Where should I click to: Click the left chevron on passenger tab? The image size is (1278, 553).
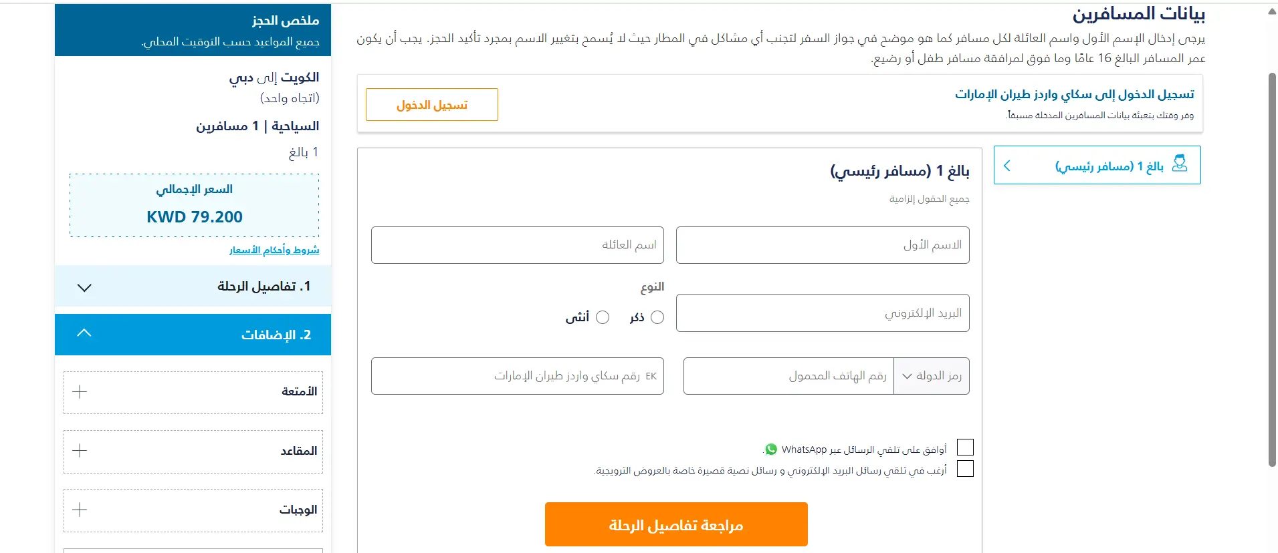click(x=1007, y=166)
